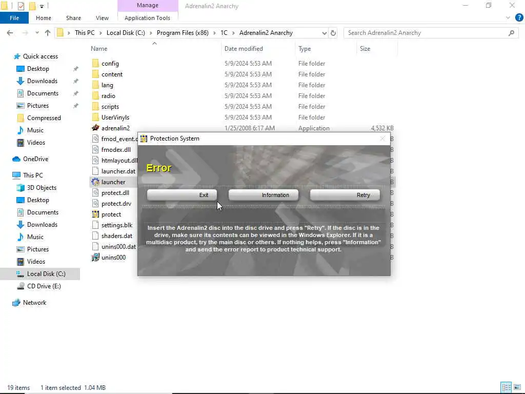Switch to the Home ribbon tab

pos(44,18)
